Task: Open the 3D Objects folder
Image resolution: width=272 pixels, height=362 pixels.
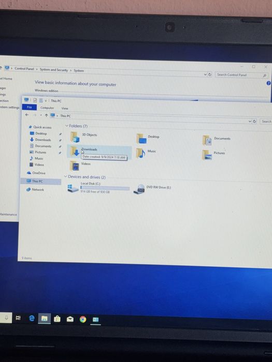Action: [x=84, y=137]
